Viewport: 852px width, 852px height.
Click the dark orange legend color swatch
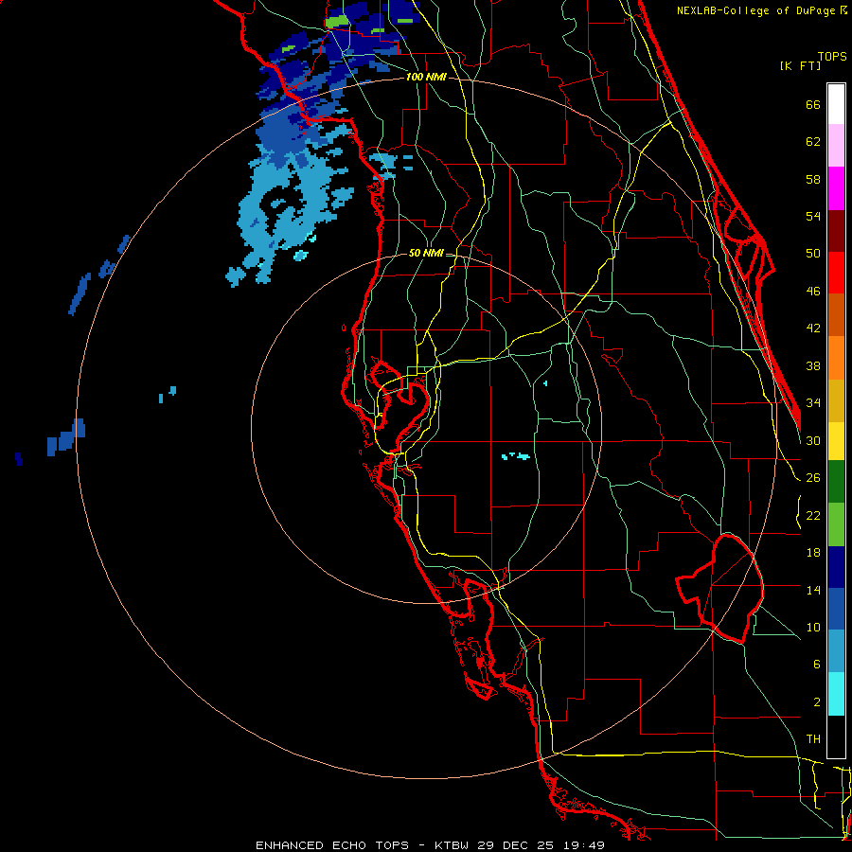coord(836,314)
